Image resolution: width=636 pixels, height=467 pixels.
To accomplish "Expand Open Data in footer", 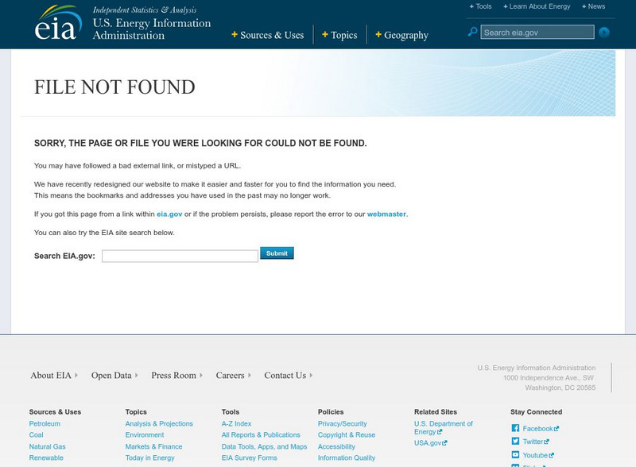I will click(x=114, y=376).
